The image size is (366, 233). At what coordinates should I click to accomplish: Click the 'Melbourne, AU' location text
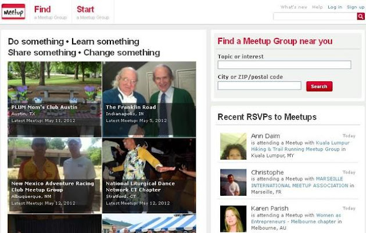[268, 228]
